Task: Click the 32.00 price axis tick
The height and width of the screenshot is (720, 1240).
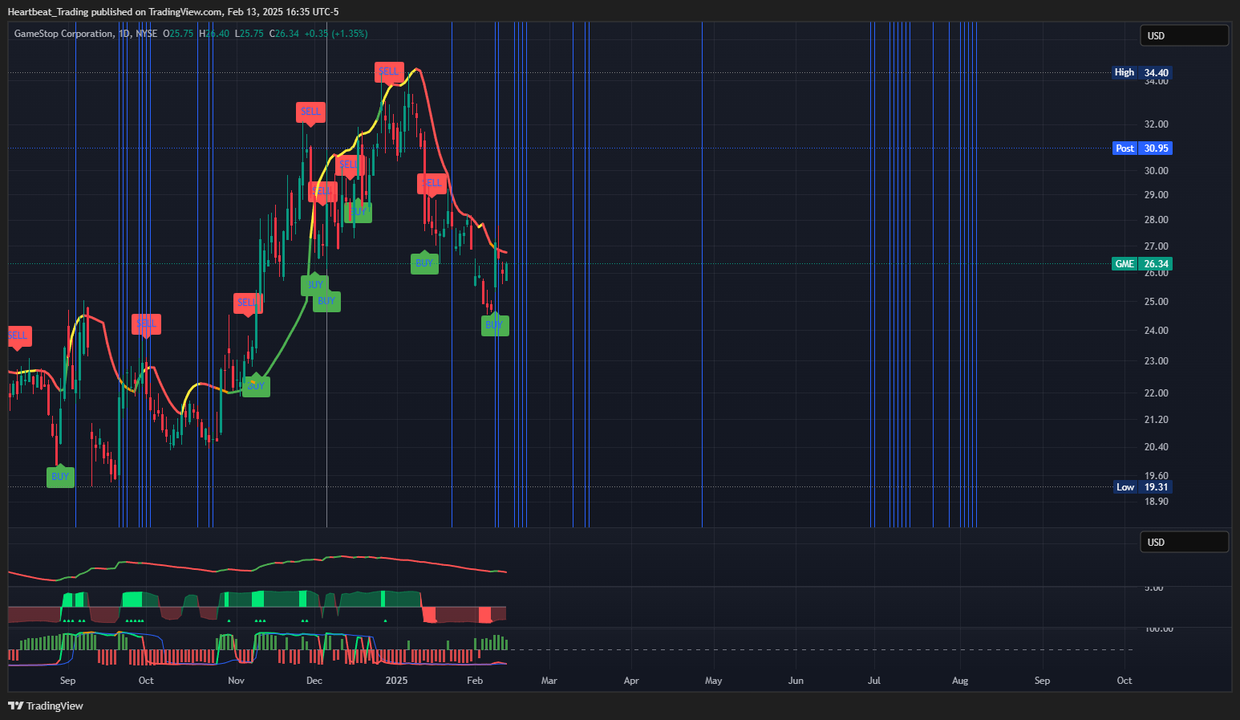Action: click(1156, 124)
